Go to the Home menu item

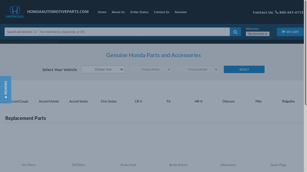pos(102,12)
